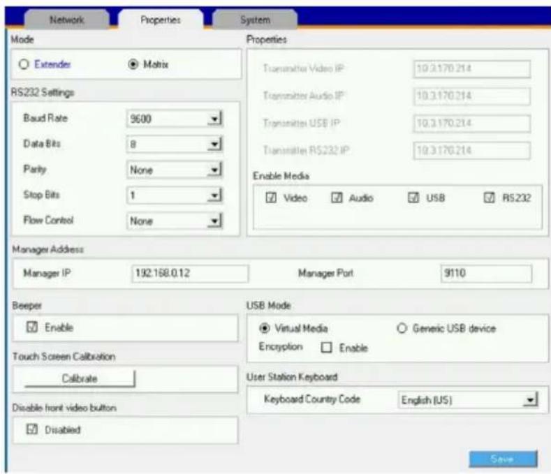Click the USB Mode section label
Image resolution: width=551 pixels, height=474 pixels.
pos(268,305)
